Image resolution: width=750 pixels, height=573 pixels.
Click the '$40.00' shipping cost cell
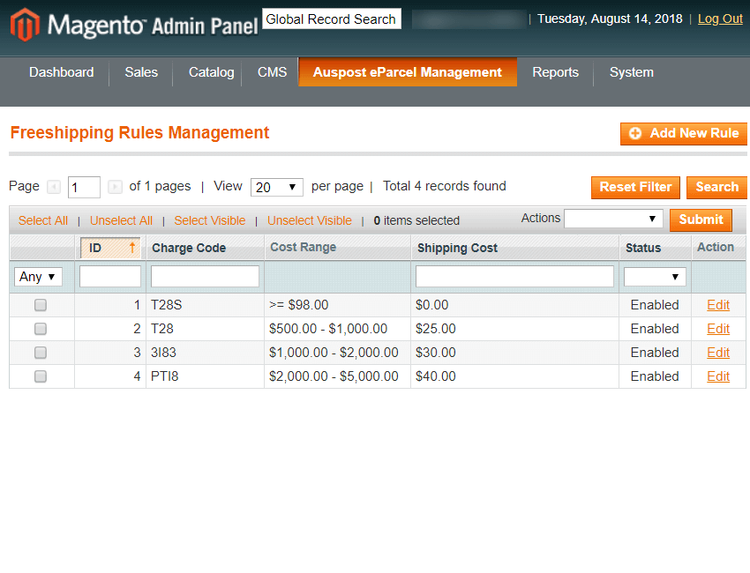click(514, 376)
